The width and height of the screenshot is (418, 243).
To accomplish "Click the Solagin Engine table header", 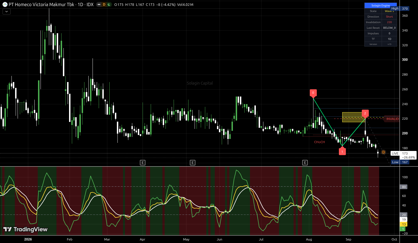I will point(381,6).
